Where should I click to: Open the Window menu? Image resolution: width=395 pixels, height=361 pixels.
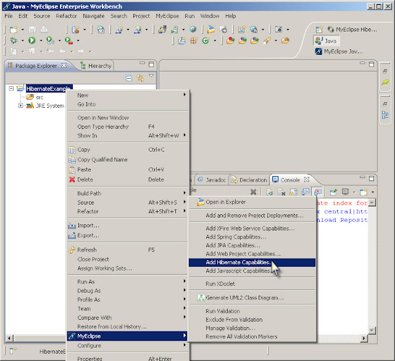(210, 16)
